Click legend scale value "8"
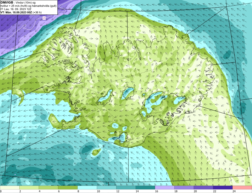This screenshot has width=252, height=193. (x=78, y=191)
